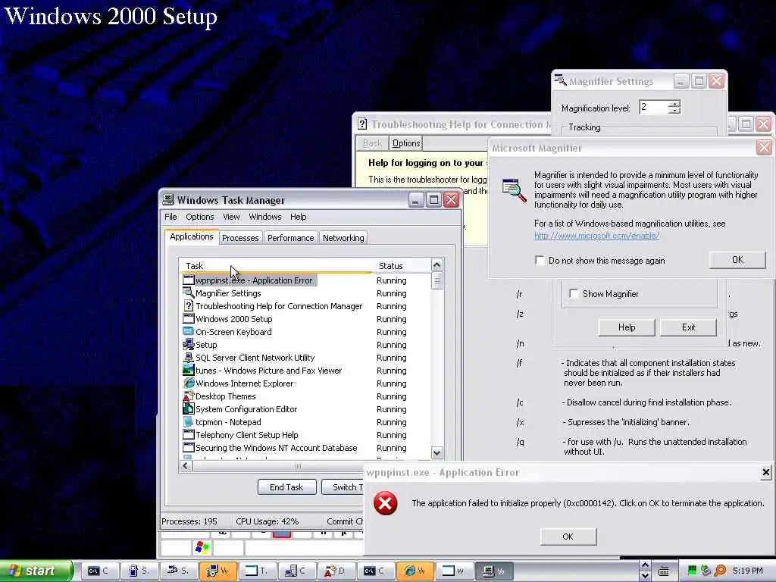Click the red error icon in wpnpinst.exe dialog
Screen dimensions: 776x582
point(385,503)
